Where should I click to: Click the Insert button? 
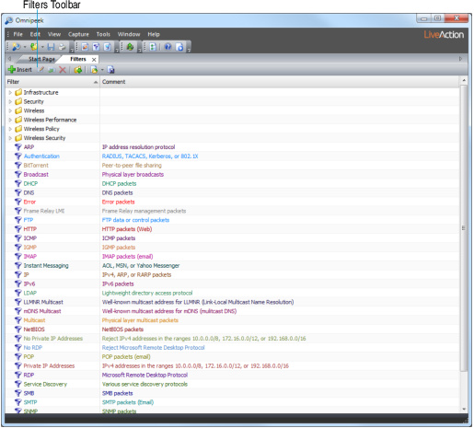pos(20,70)
